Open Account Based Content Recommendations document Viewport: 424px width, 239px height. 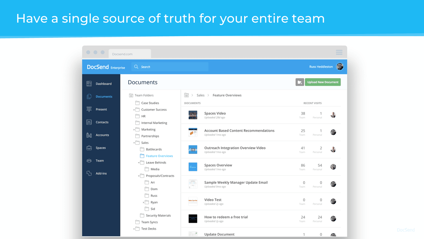pos(239,131)
